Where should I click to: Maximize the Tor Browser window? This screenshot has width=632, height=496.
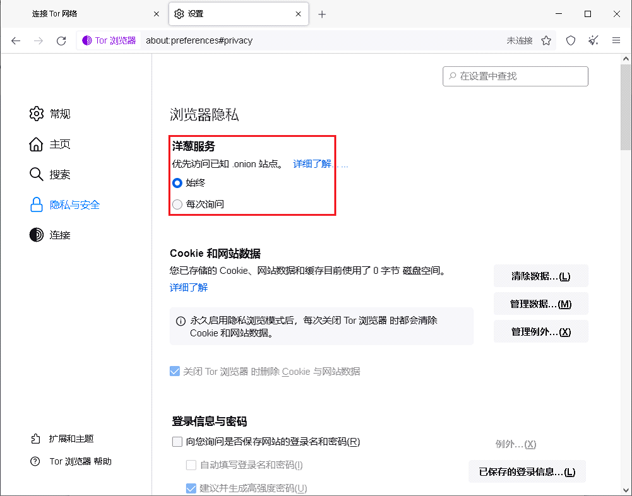[588, 14]
